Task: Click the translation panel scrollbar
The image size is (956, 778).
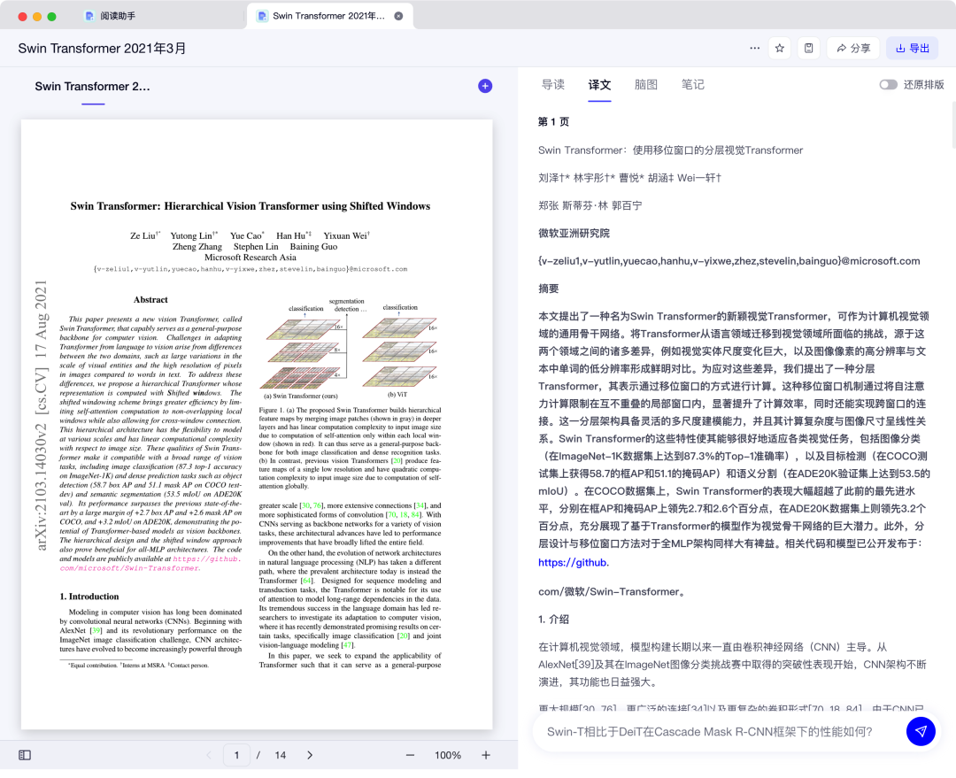Action: (x=953, y=125)
